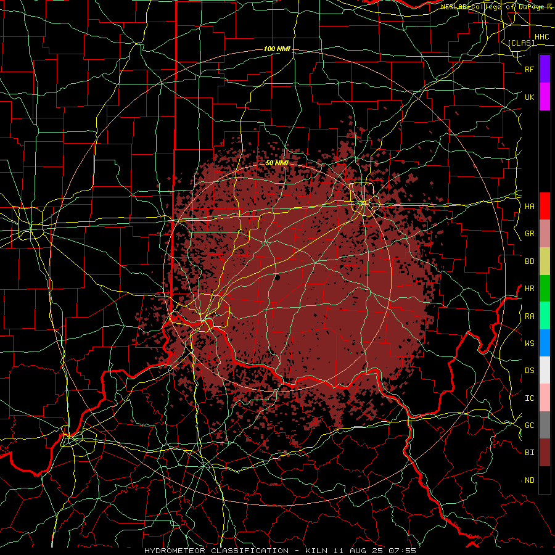Click the BI legend label
Screen dimensions: 555x555
529,453
